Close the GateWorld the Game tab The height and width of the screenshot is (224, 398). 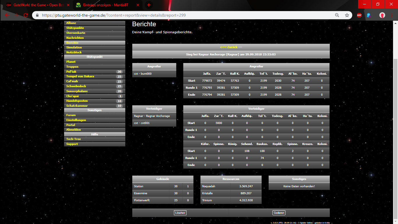[68, 5]
